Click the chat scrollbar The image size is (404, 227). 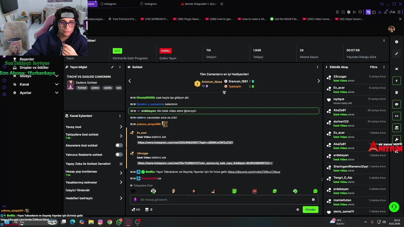point(322,180)
